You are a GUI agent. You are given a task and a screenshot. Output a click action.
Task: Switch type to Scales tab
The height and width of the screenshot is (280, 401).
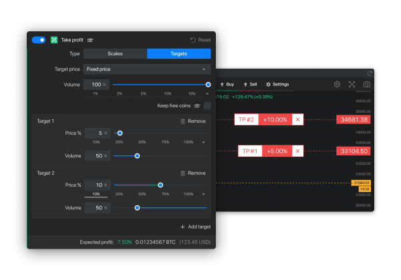pos(115,53)
